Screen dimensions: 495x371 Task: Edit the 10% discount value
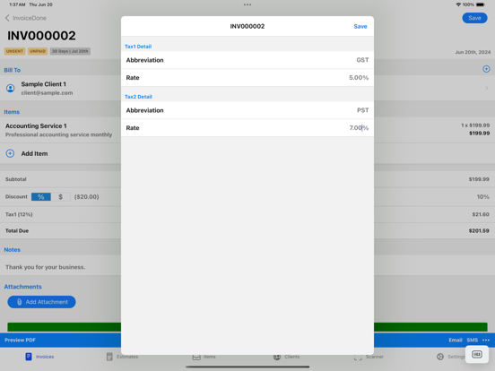coord(482,197)
